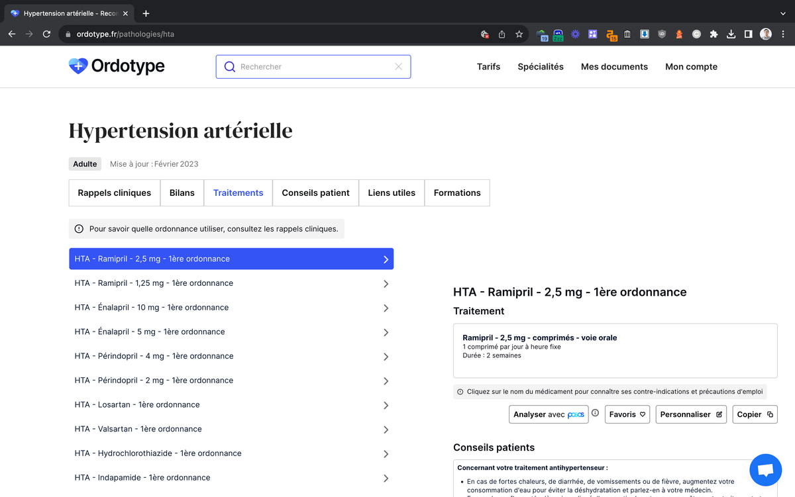Click the info icon next to Analyser avec Posos
795x497 pixels.
(x=595, y=413)
